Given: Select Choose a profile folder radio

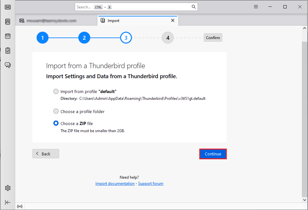Looking at the screenshot, I should [x=56, y=111].
